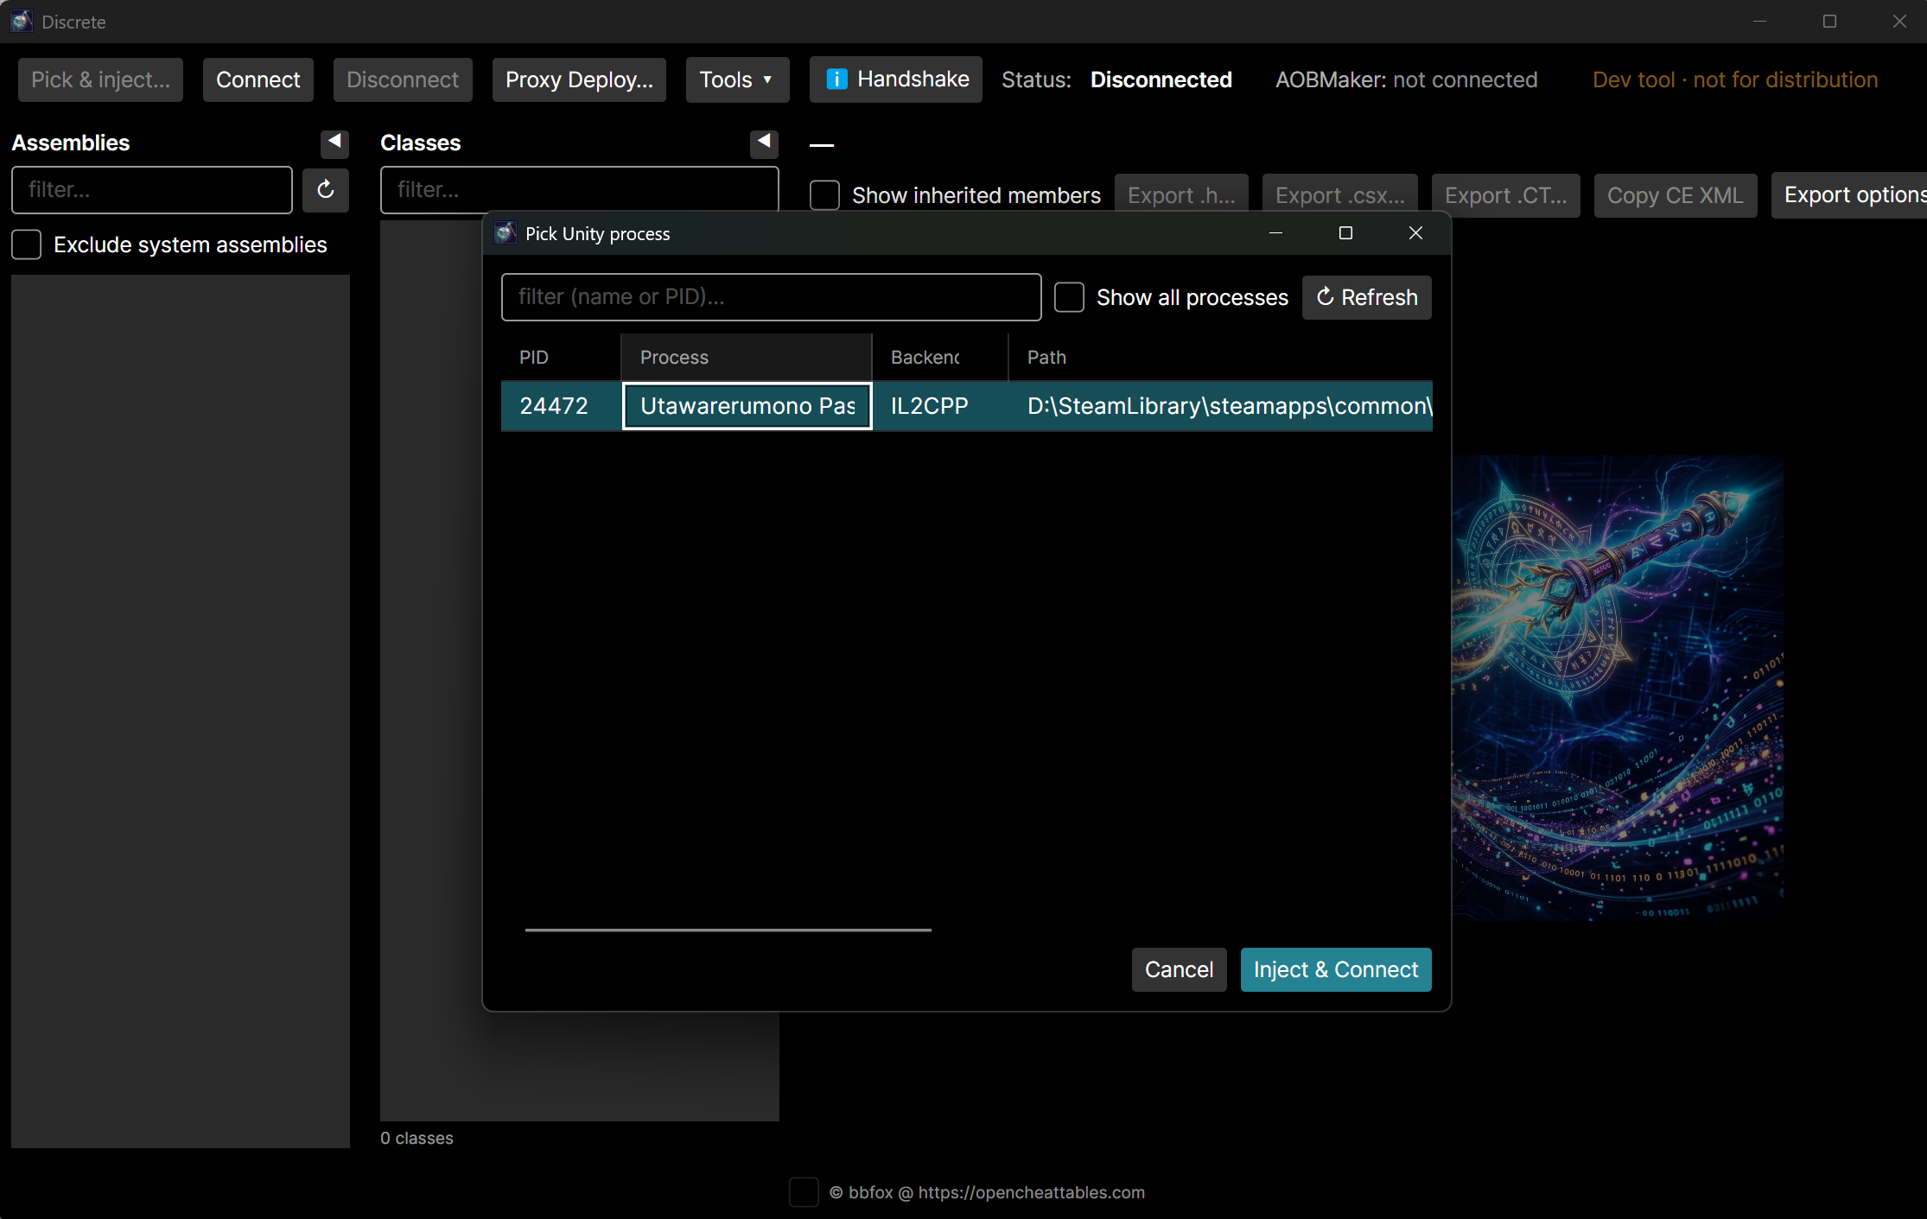Screen dimensions: 1927x1219
Task: Click AOBMaker not connected label
Action: click(x=1406, y=79)
